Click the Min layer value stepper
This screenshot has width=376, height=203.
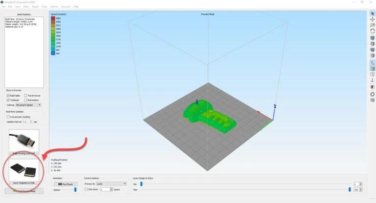[x=361, y=184]
